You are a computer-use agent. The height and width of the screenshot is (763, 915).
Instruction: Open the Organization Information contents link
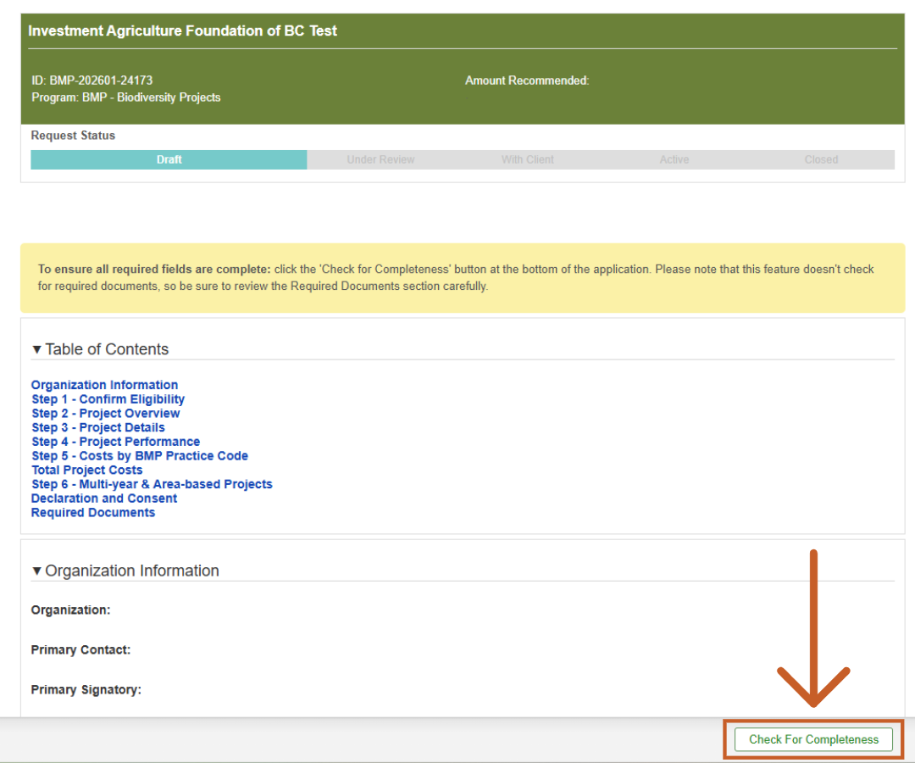pyautogui.click(x=104, y=385)
